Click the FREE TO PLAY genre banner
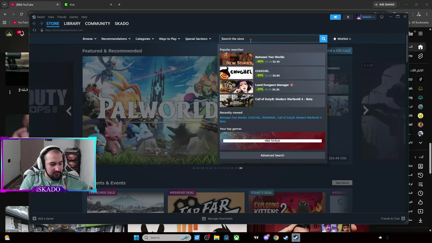Screen dimensions: 432x243 (x=272, y=141)
